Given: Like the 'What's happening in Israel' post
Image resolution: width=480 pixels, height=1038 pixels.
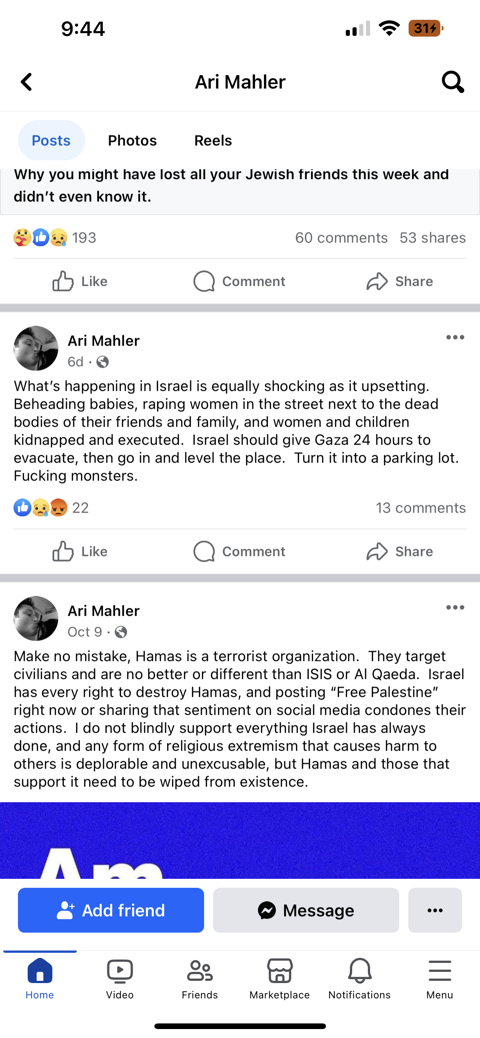Looking at the screenshot, I should [80, 551].
